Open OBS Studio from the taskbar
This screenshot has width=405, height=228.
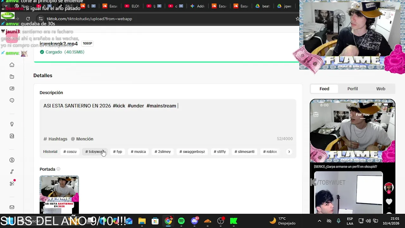point(221,221)
